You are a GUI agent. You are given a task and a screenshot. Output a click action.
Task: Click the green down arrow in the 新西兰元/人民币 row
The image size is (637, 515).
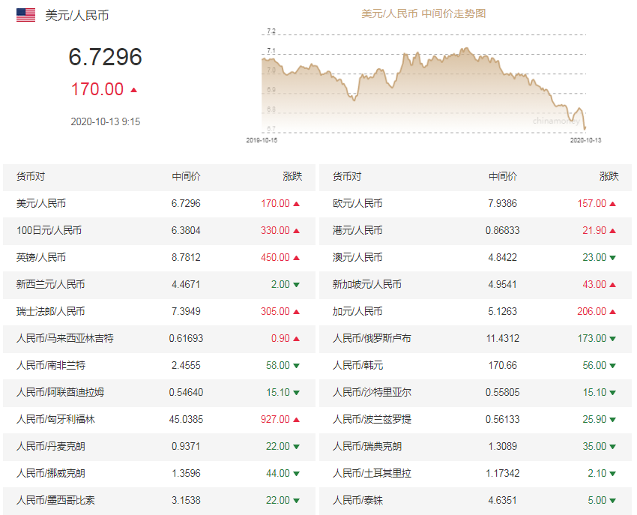(x=297, y=285)
